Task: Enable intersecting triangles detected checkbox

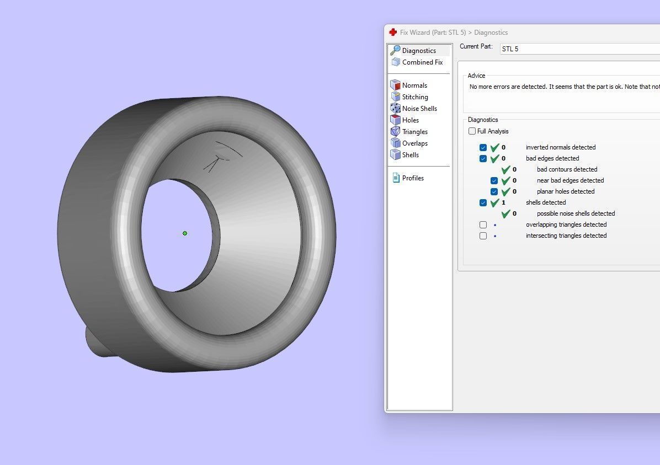Action: coord(483,236)
